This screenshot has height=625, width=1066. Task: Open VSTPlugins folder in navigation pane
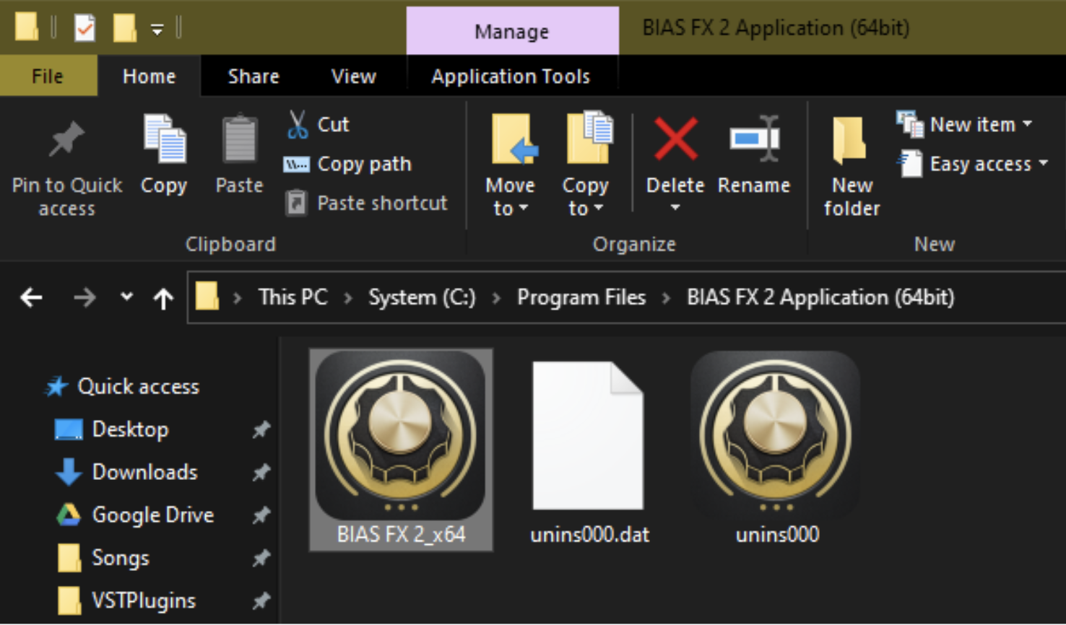(x=144, y=600)
